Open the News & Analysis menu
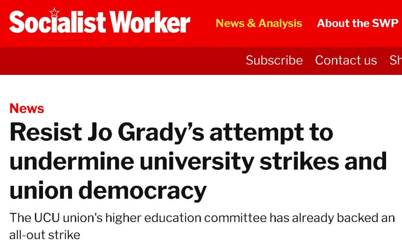This screenshot has width=402, height=247. coord(259,23)
